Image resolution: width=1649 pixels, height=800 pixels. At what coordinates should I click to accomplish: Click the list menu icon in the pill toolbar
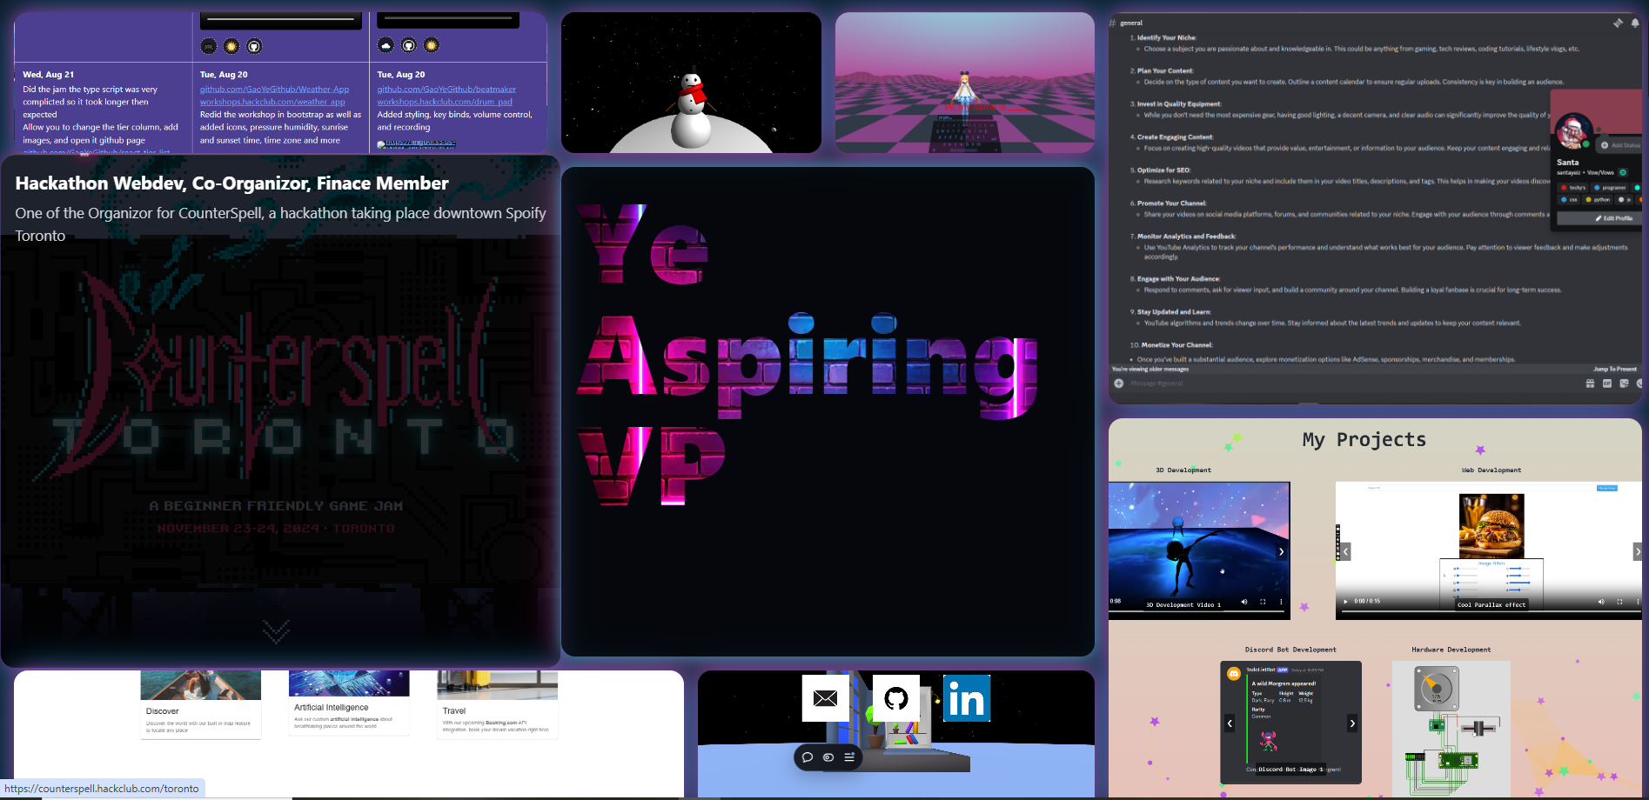(x=849, y=757)
